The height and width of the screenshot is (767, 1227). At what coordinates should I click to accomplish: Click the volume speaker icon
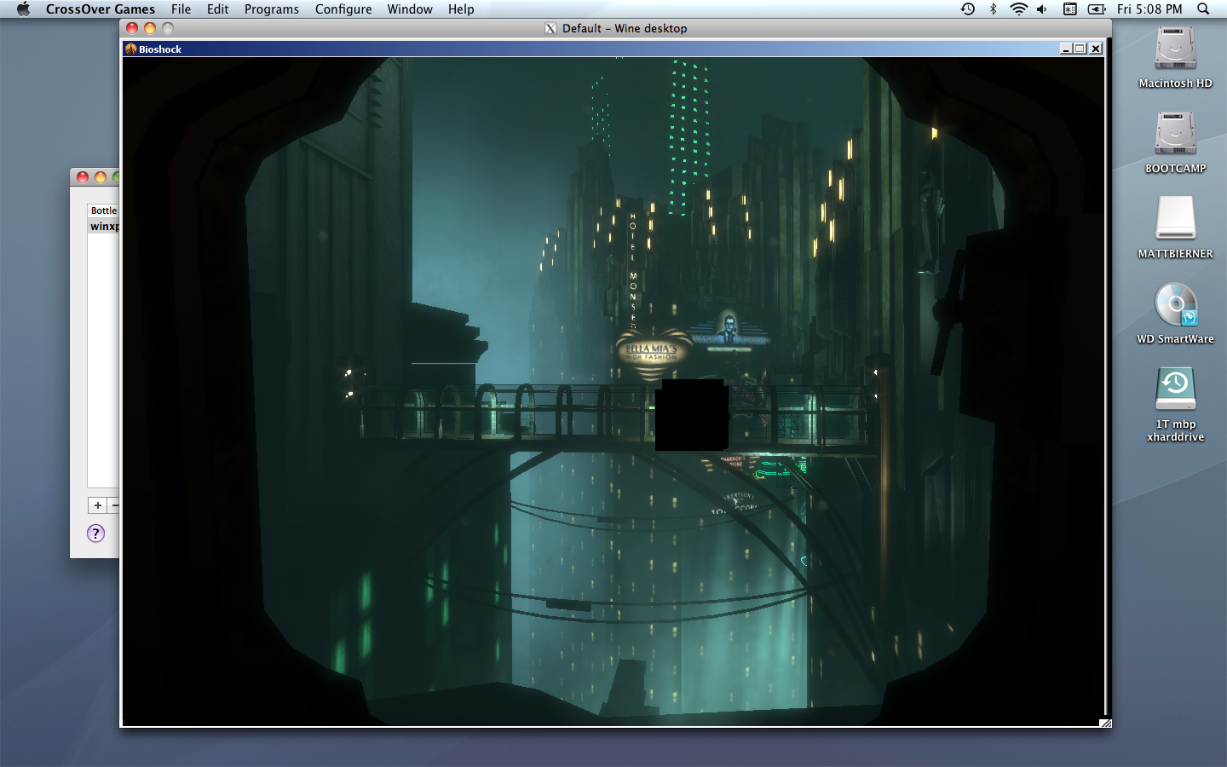pyautogui.click(x=1041, y=9)
